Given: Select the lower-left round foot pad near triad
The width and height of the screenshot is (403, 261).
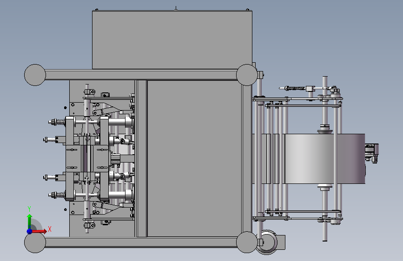Looking at the screenshot, I should coord(35,242).
